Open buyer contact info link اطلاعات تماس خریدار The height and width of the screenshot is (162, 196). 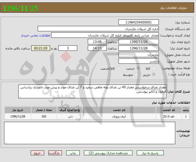(36, 35)
